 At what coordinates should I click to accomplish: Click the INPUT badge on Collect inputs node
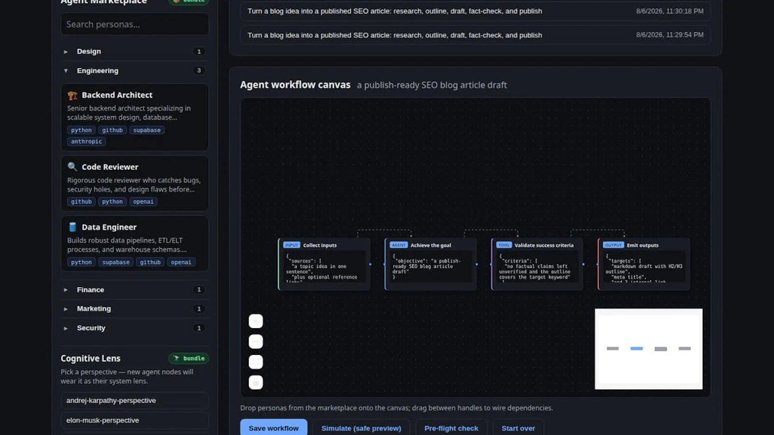coord(292,245)
